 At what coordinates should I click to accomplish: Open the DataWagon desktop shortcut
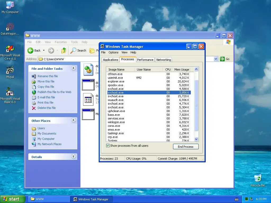point(10,29)
